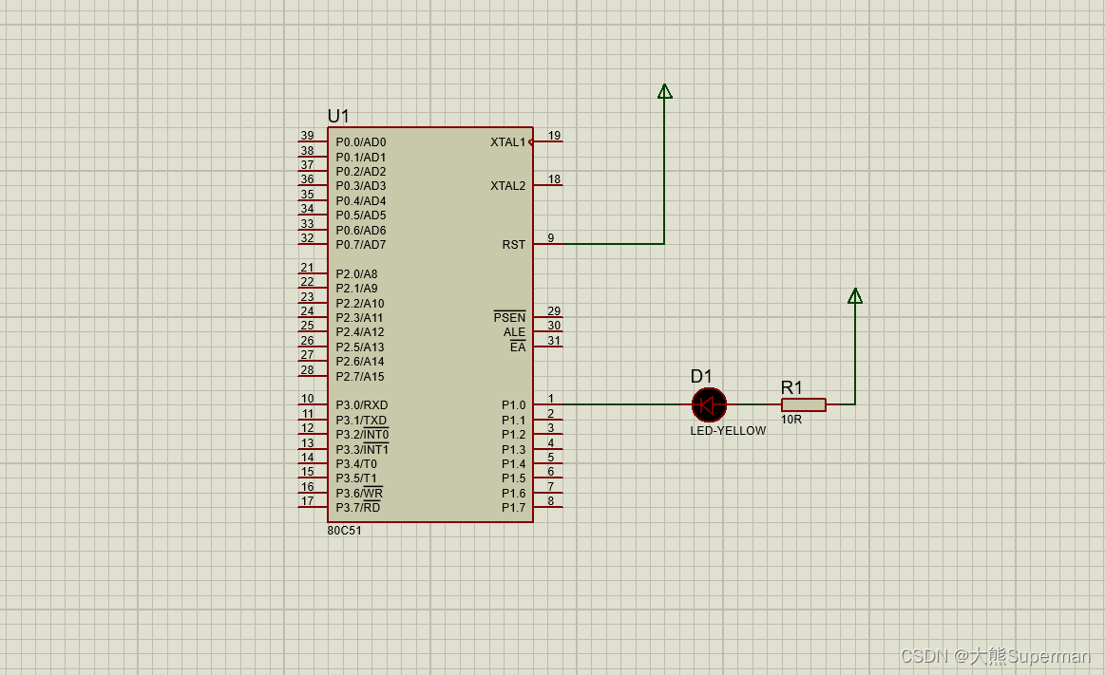This screenshot has height=675, width=1105.
Task: Click the P2.3/A11 pin label
Action: [360, 317]
